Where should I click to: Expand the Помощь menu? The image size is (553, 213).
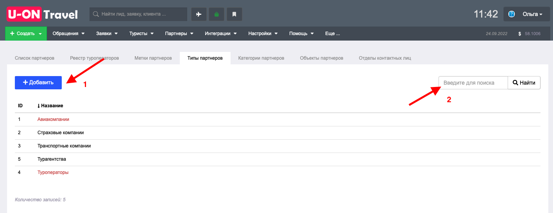(301, 34)
